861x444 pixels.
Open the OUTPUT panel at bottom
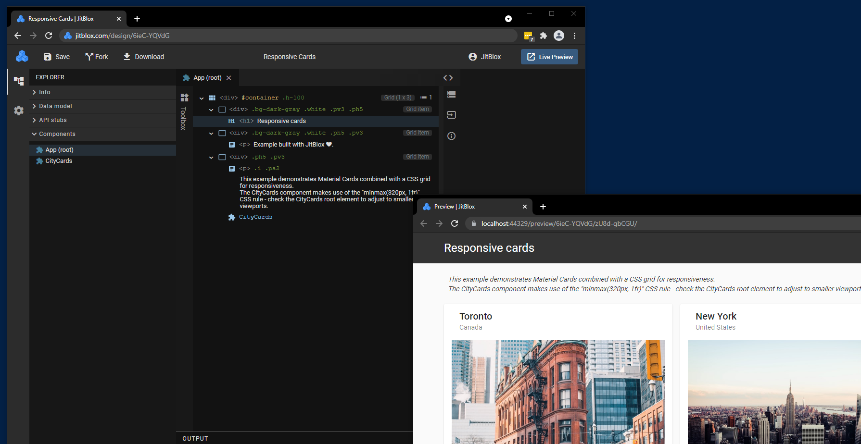(x=195, y=439)
